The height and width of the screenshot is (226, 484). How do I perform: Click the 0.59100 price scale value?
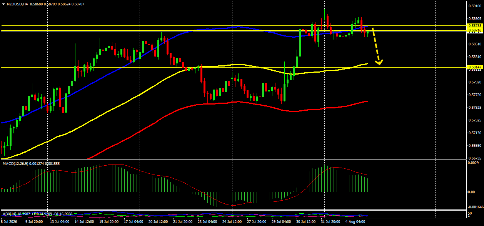click(x=475, y=6)
